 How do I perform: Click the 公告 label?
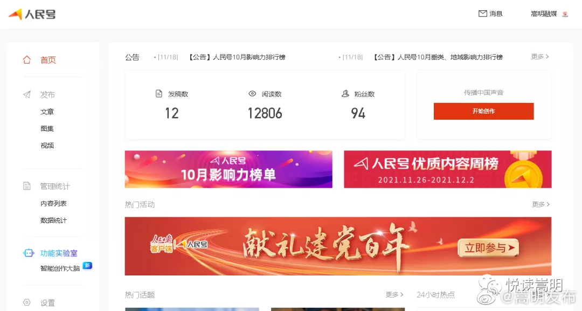132,57
